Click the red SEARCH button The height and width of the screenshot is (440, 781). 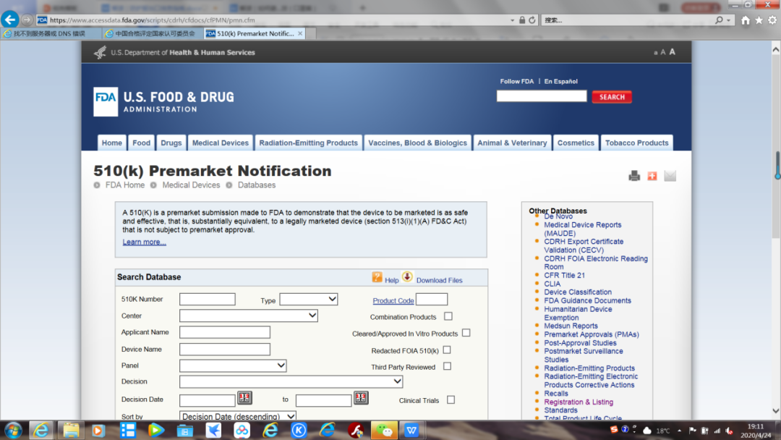tap(613, 97)
